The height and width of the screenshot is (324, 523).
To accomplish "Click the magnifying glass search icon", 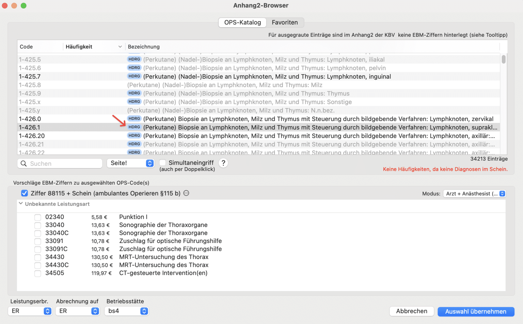I will [23, 164].
